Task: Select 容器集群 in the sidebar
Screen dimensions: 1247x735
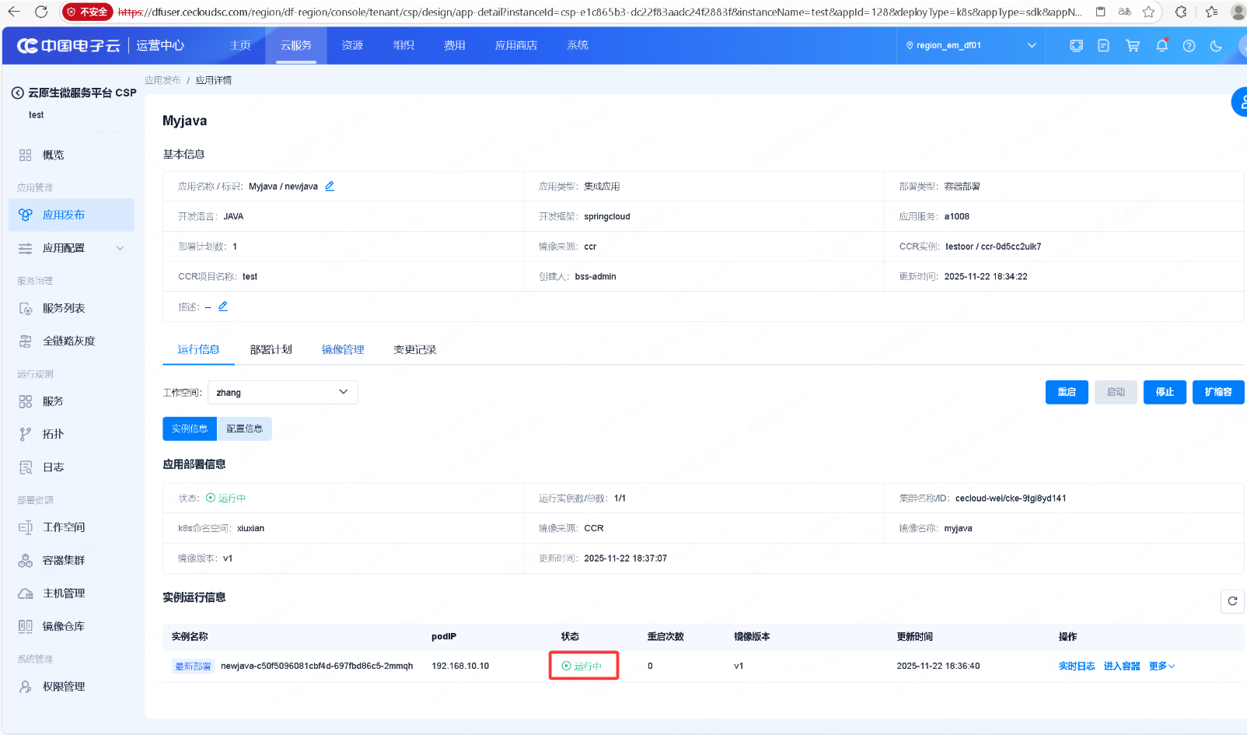Action: click(64, 560)
